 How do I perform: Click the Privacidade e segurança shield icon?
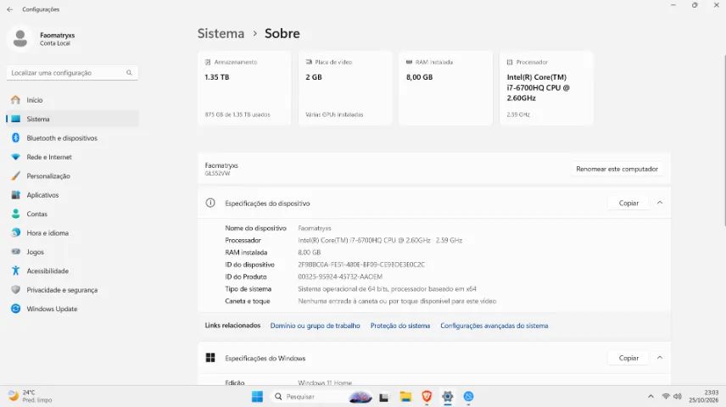click(x=16, y=290)
